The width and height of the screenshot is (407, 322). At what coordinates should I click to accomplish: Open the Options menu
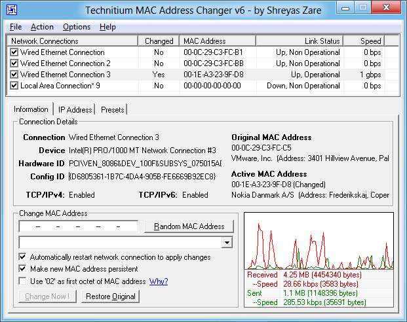coord(77,27)
